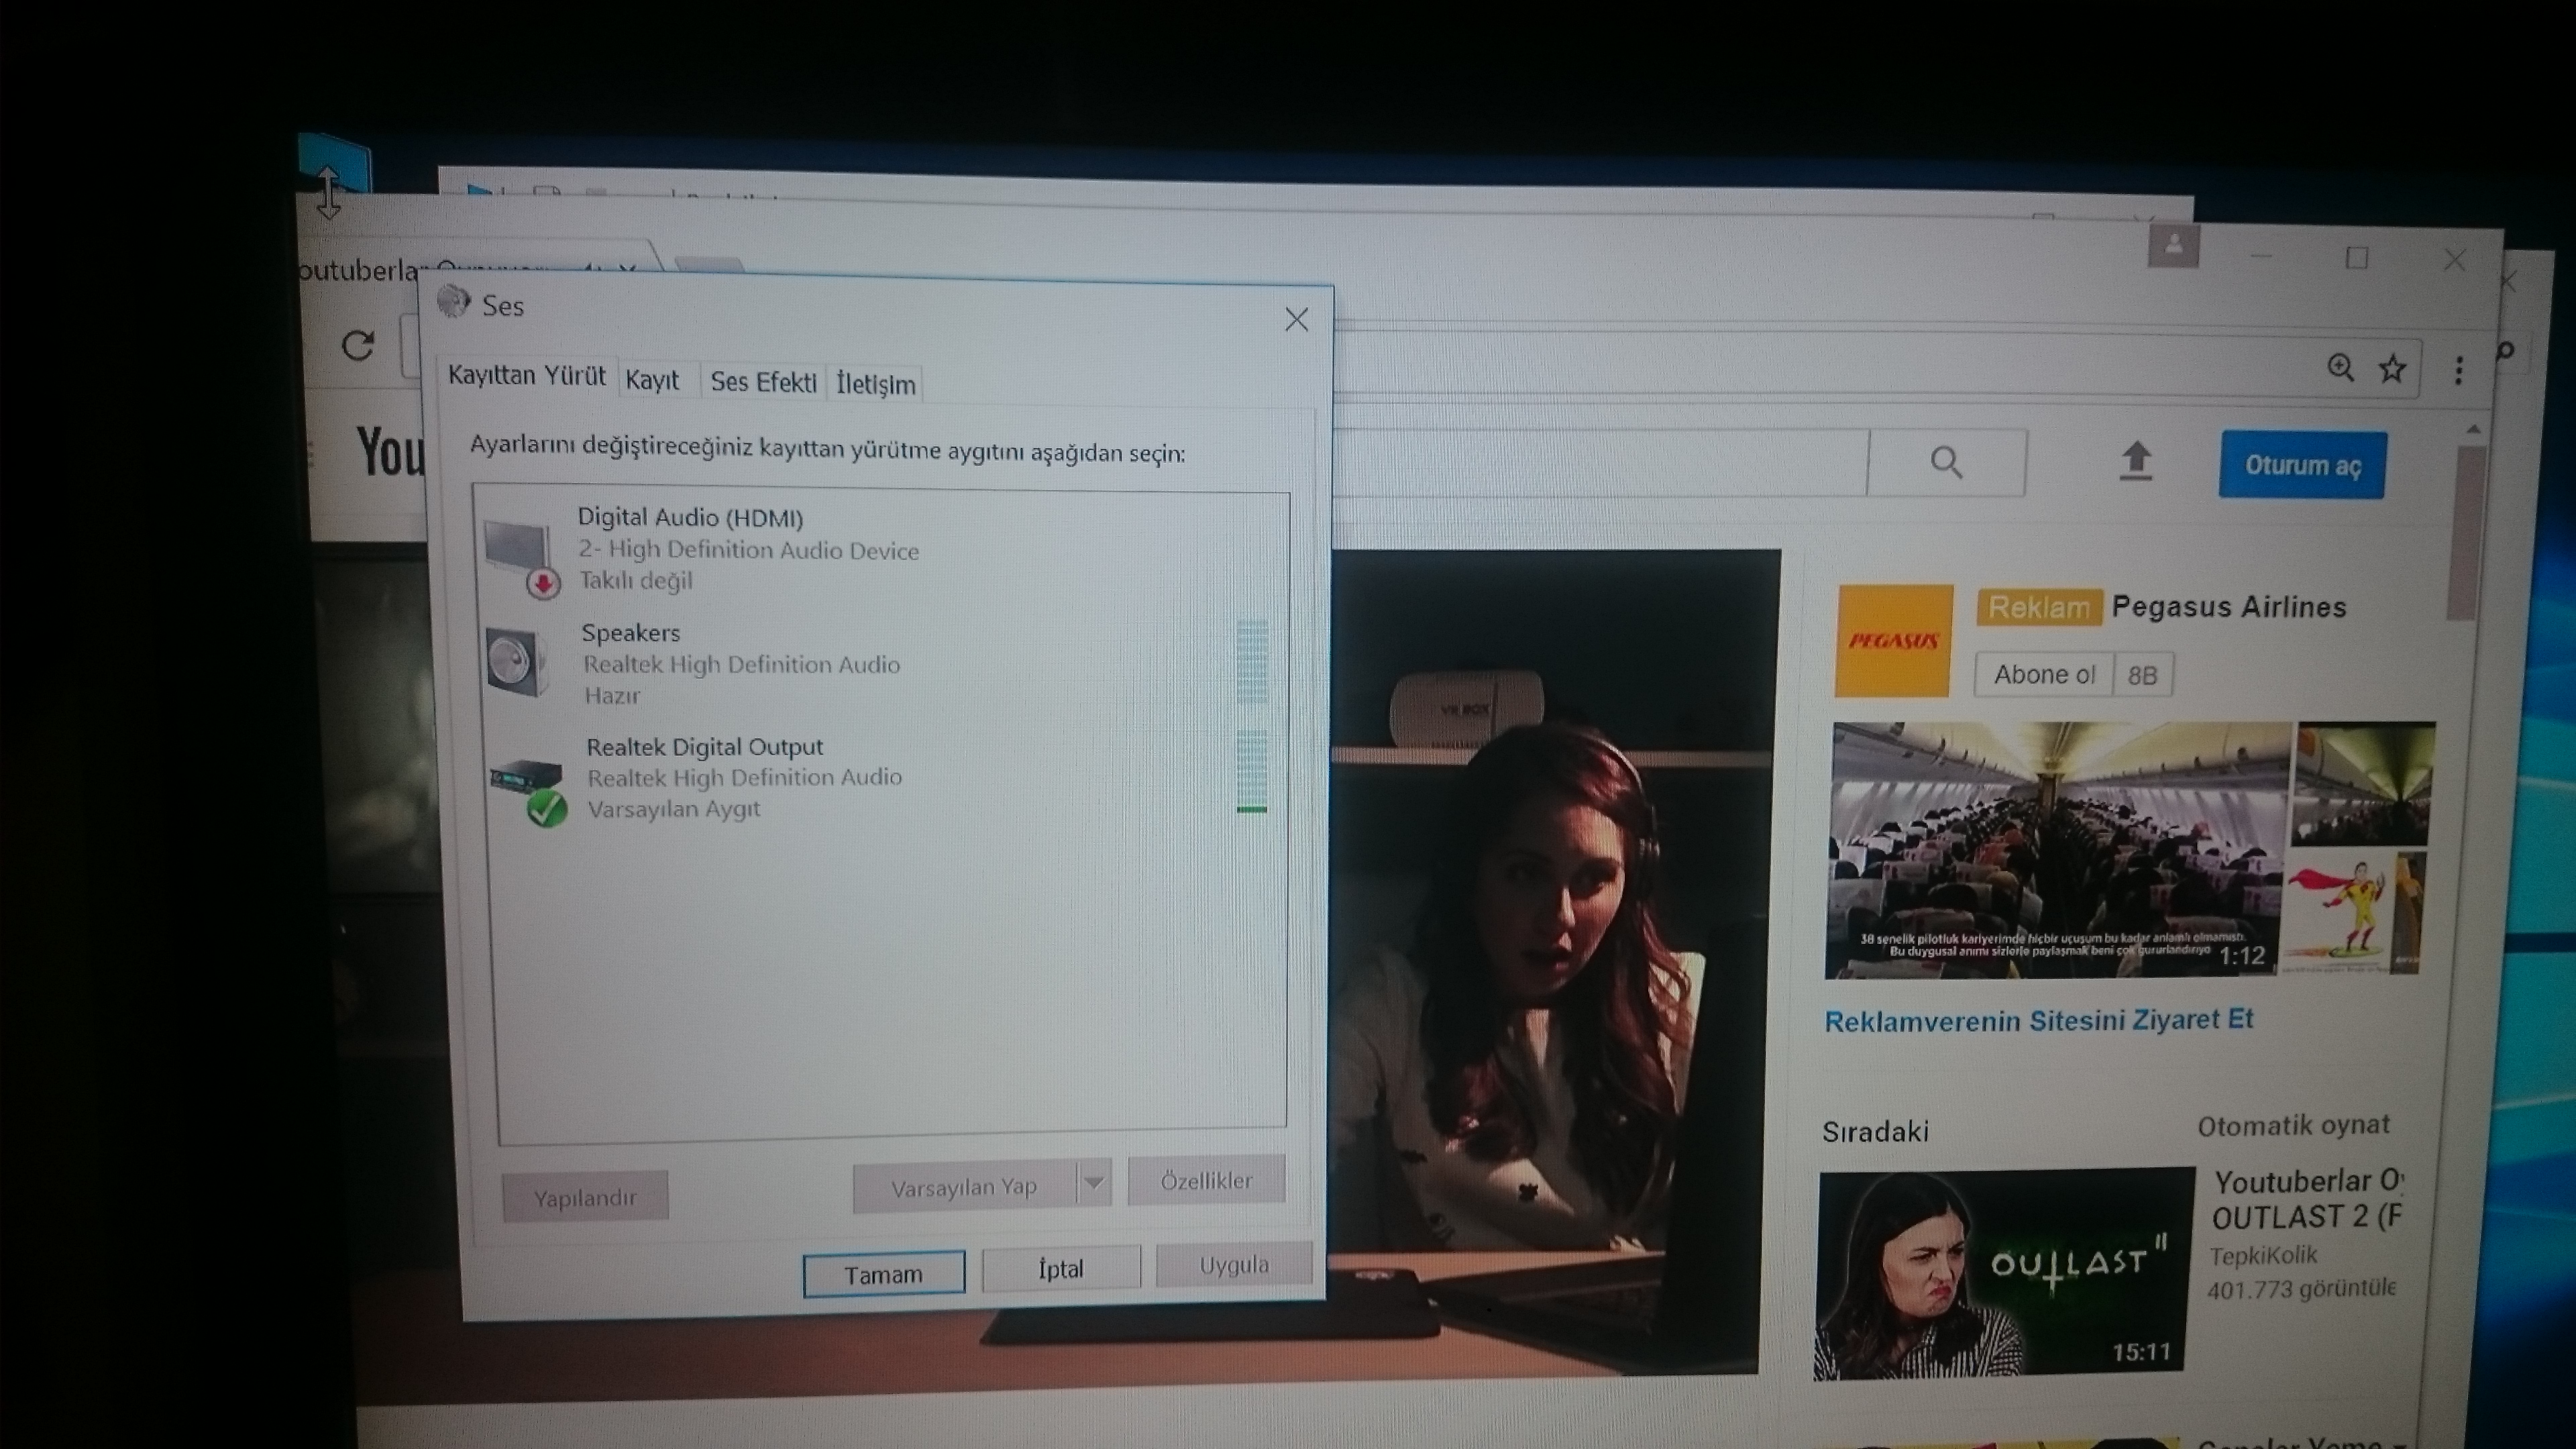Click YouTube upload arrow icon
This screenshot has height=1449, width=2576.
pos(2136,461)
